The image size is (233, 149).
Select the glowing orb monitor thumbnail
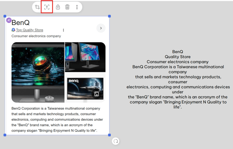pyautogui.click(x=38, y=72)
